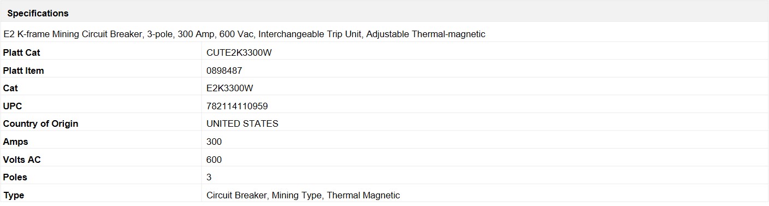Click the Country of Origin label

[x=40, y=123]
